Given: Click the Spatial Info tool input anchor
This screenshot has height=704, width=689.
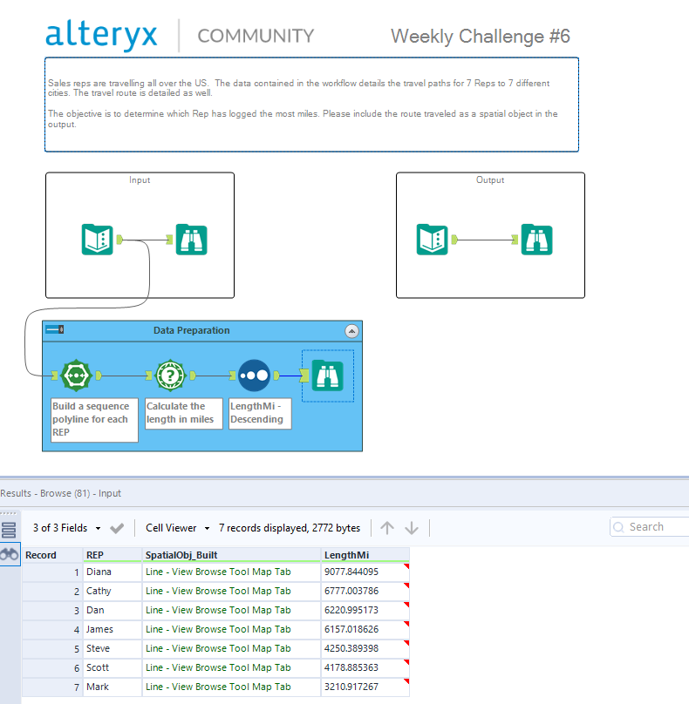Looking at the screenshot, I should point(149,376).
